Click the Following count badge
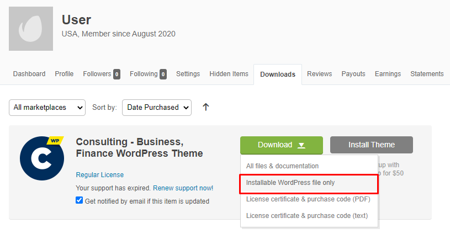 click(x=163, y=74)
